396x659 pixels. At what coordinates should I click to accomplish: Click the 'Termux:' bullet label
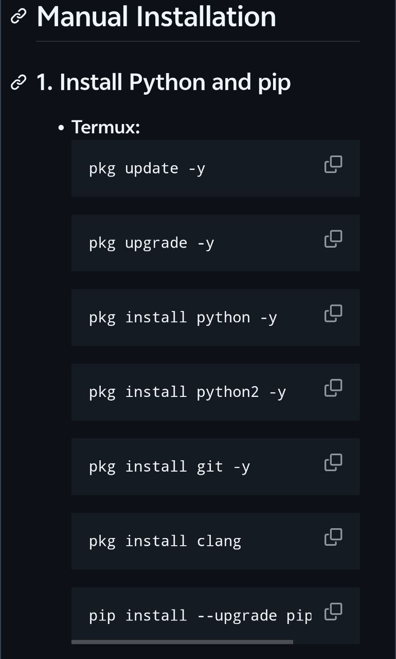[105, 127]
